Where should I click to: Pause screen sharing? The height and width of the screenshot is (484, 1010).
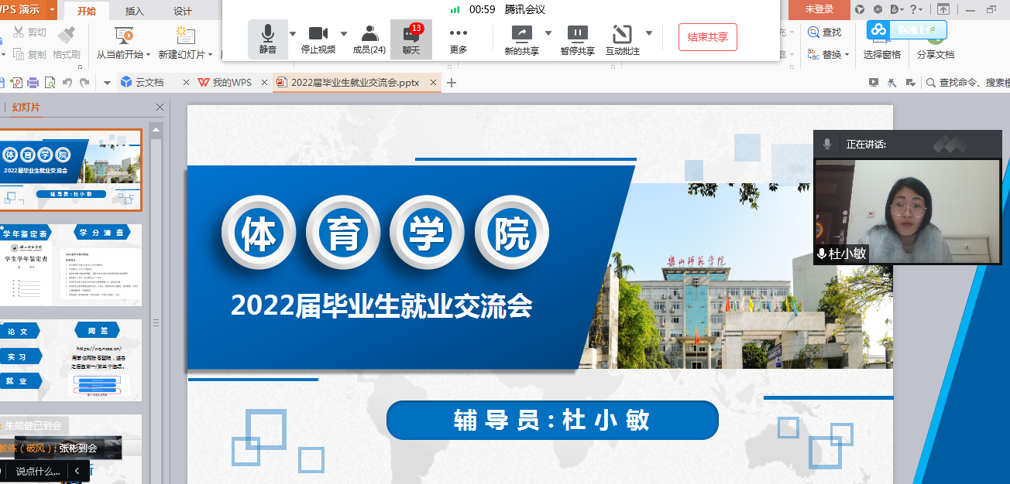tap(577, 39)
